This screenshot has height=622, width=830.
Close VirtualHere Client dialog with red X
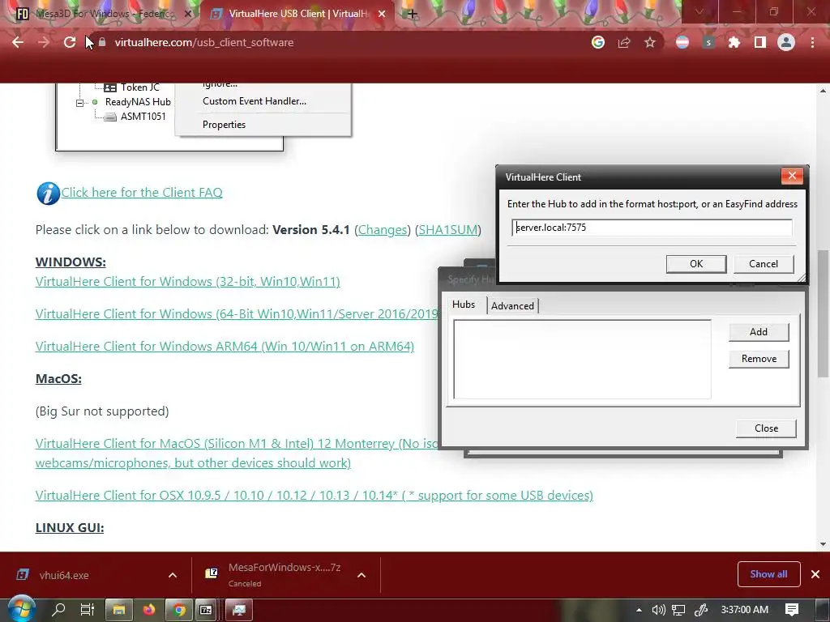792,176
